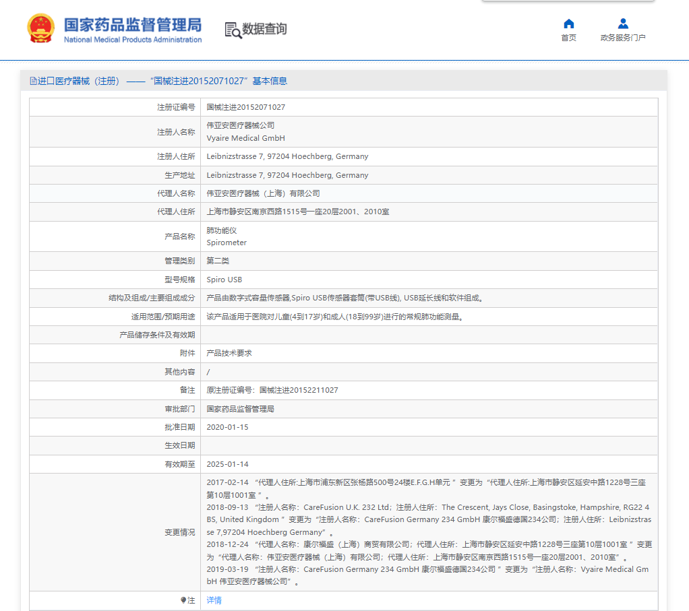Click the 有效期至 row label
689x611 pixels.
click(x=180, y=464)
